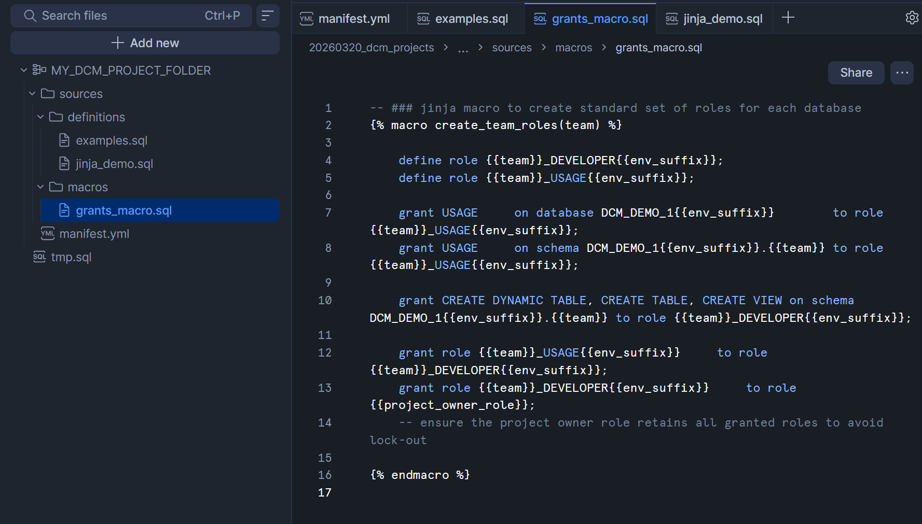Click the breadcrumb ellipsis to expand path
922x524 pixels.
(x=463, y=48)
